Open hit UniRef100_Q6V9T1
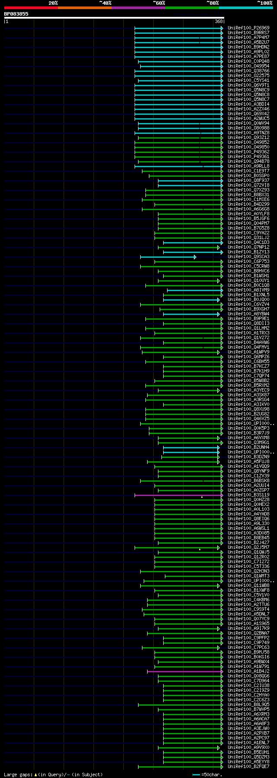 pyautogui.click(x=248, y=85)
